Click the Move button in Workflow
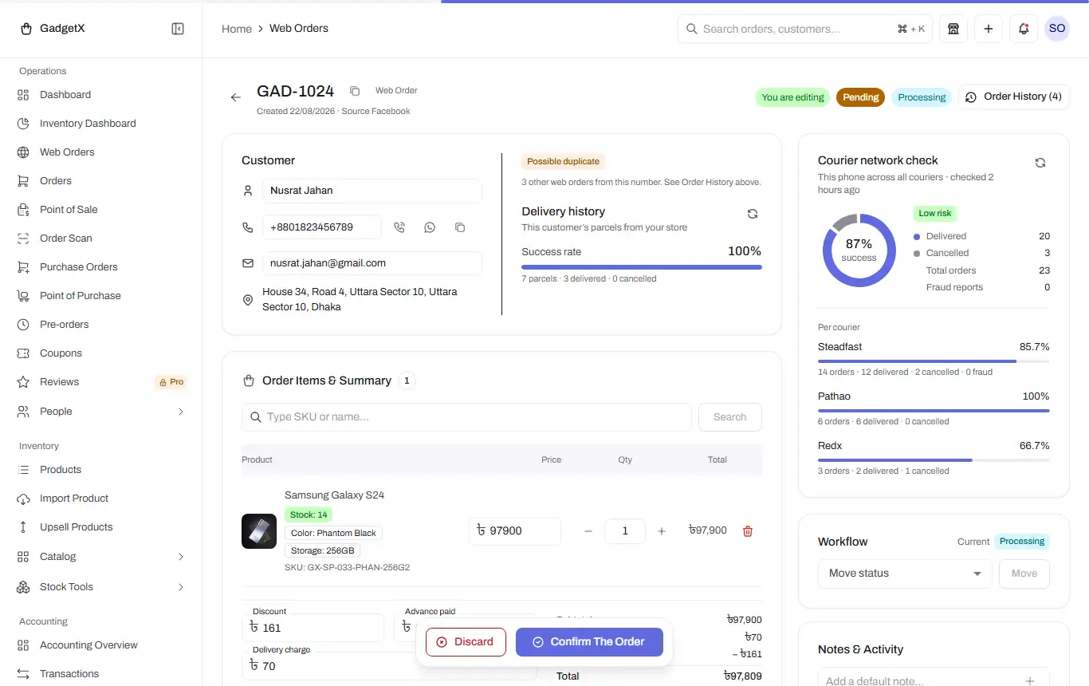Screen dimensions: 1089x686 coord(1024,574)
